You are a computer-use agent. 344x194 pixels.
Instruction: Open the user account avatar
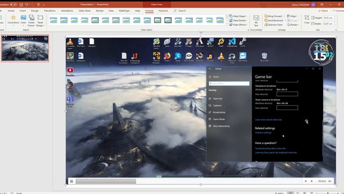click(x=313, y=4)
